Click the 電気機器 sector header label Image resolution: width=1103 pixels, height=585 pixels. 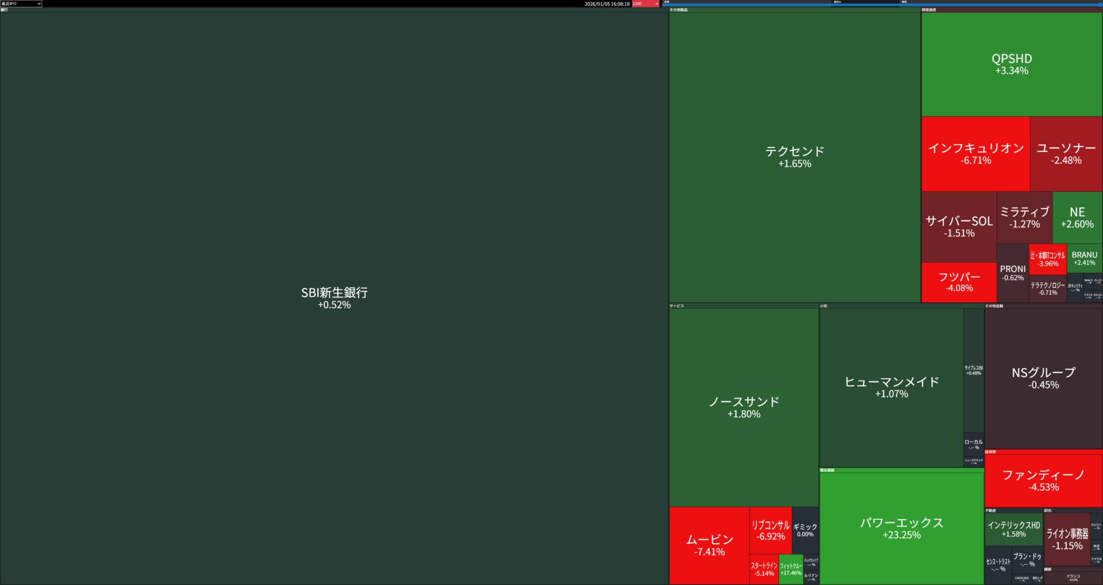[x=827, y=470]
